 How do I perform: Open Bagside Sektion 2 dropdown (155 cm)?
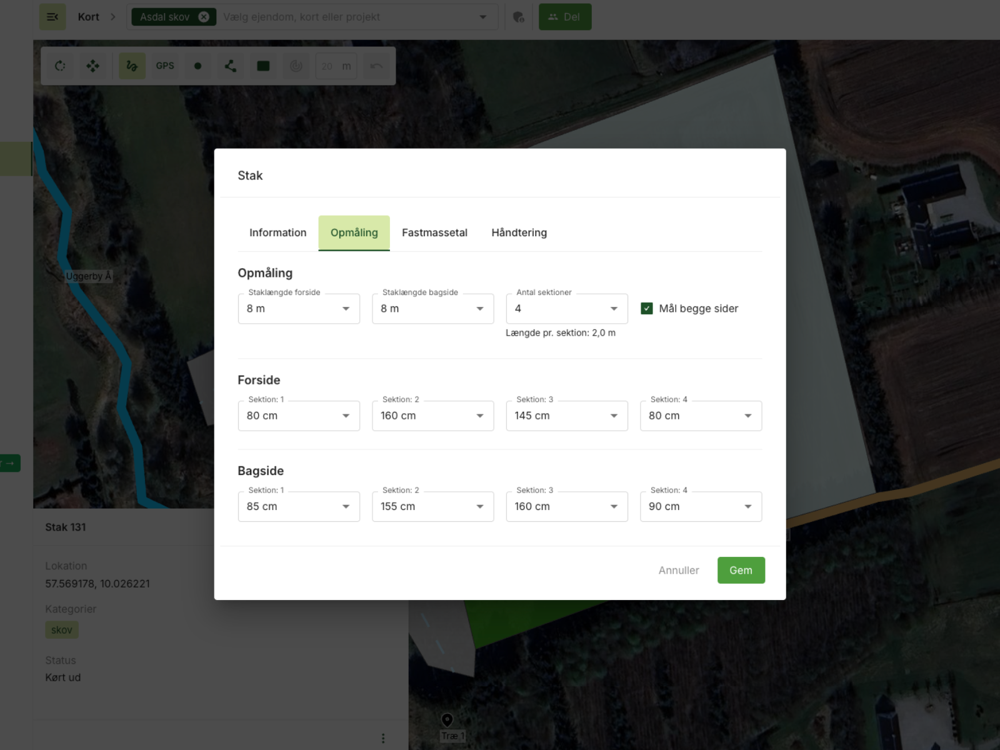click(433, 506)
